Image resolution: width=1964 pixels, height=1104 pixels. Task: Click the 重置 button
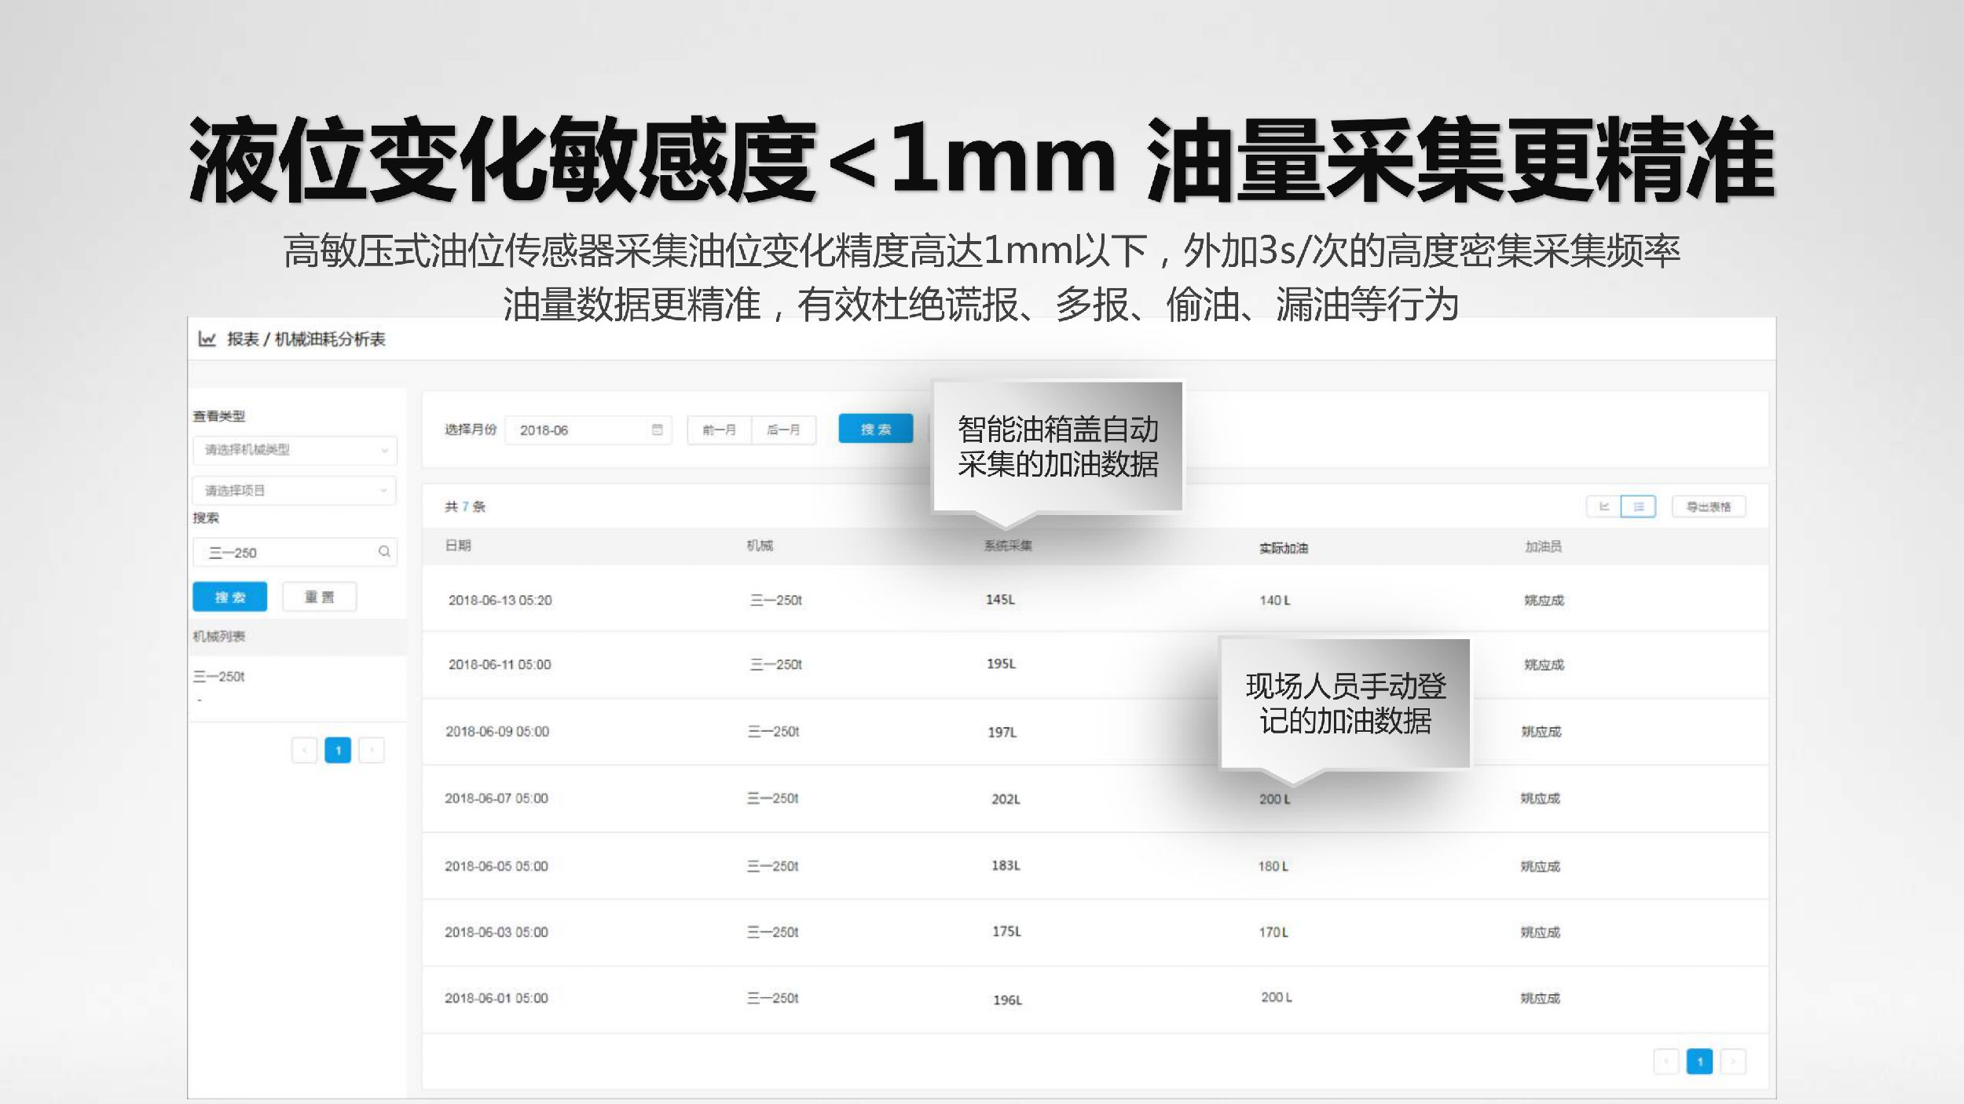coord(320,597)
